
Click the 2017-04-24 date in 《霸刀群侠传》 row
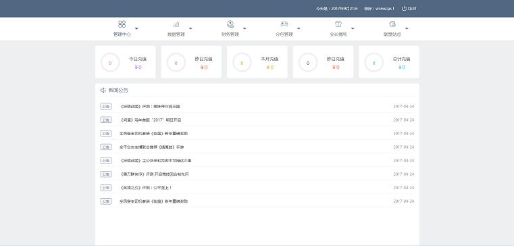click(403, 174)
